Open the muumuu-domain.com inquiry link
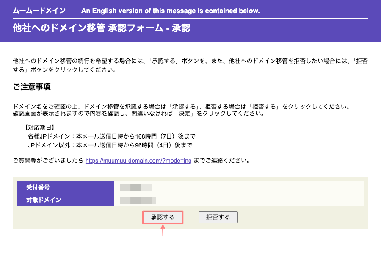 click(138, 161)
